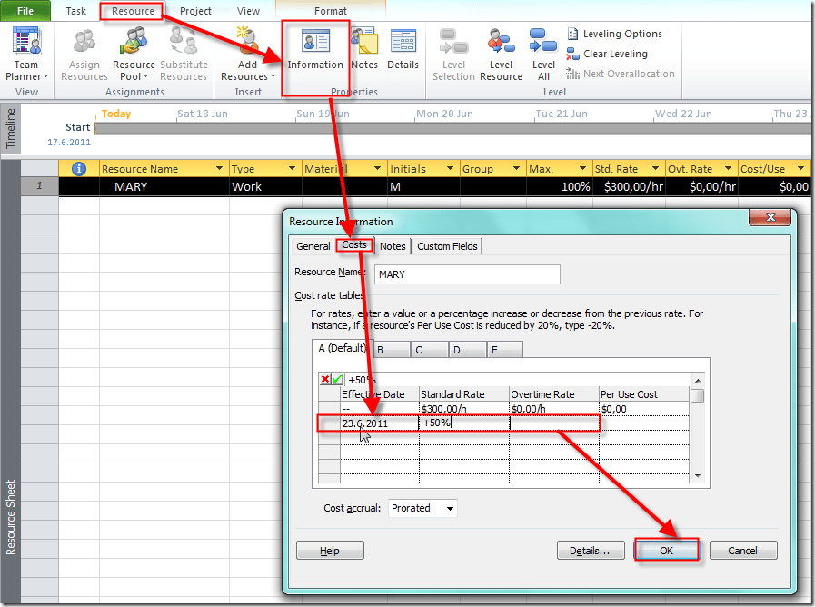
Task: Select cost rate table B tab
Action: [380, 350]
